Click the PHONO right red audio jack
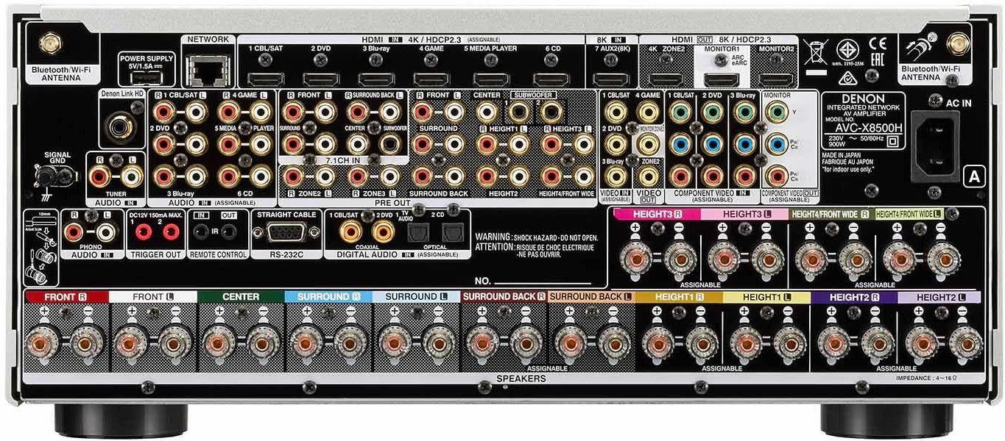 [75, 232]
